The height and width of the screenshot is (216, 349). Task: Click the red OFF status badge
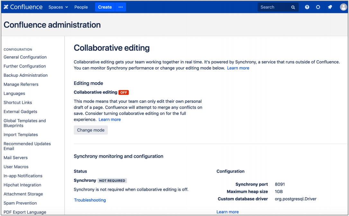tap(123, 92)
